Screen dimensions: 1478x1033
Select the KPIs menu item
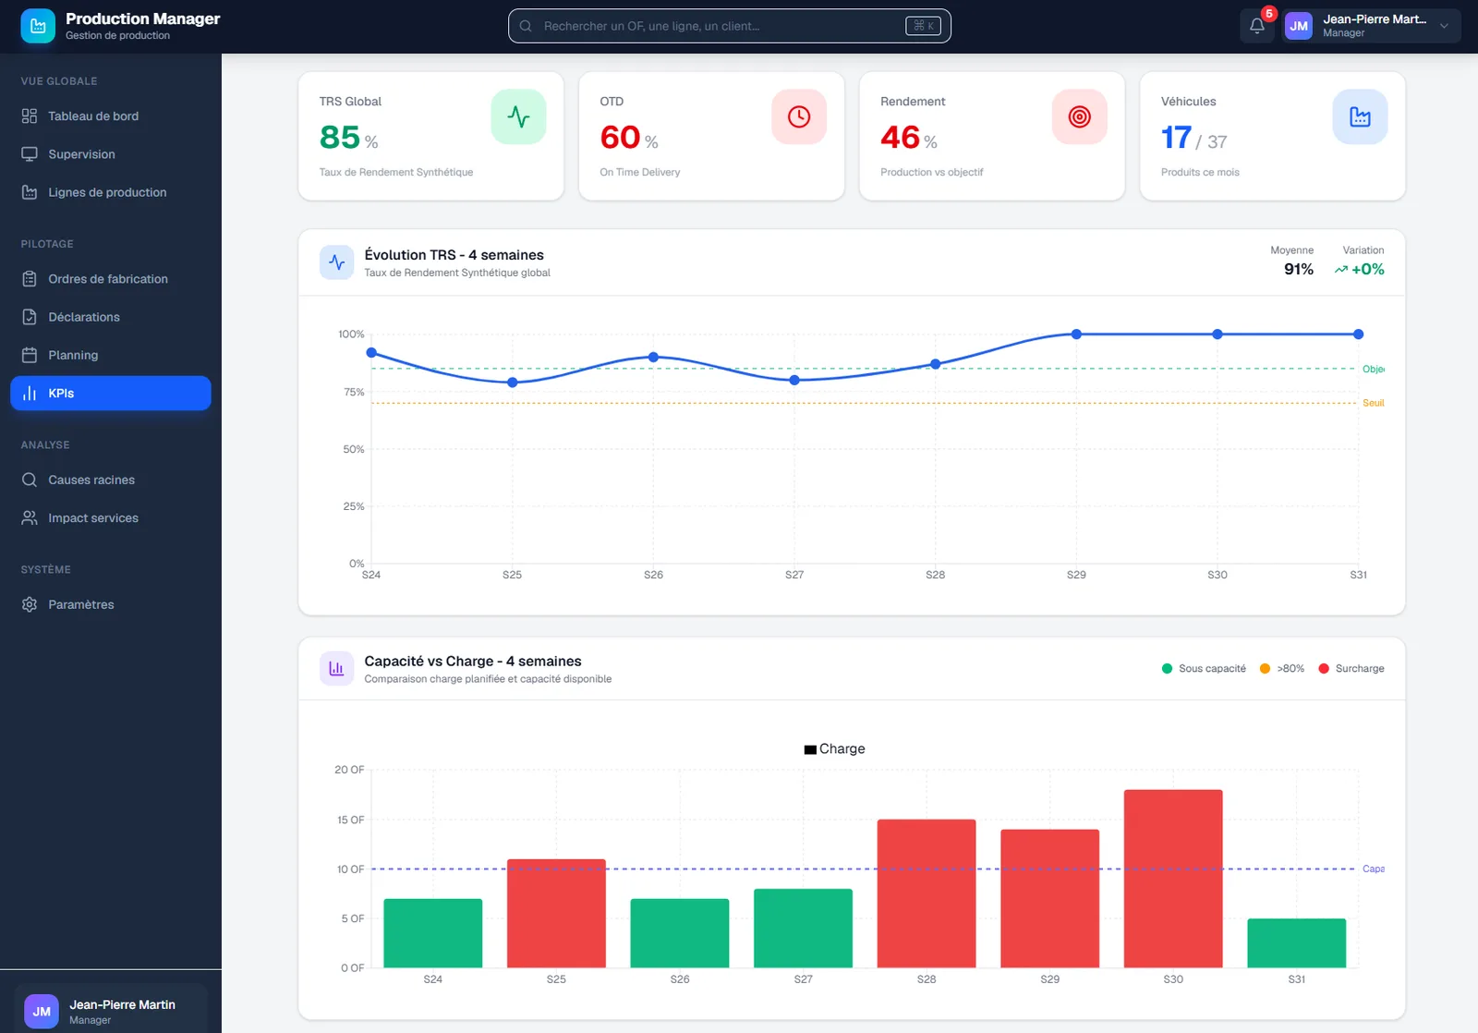click(111, 393)
